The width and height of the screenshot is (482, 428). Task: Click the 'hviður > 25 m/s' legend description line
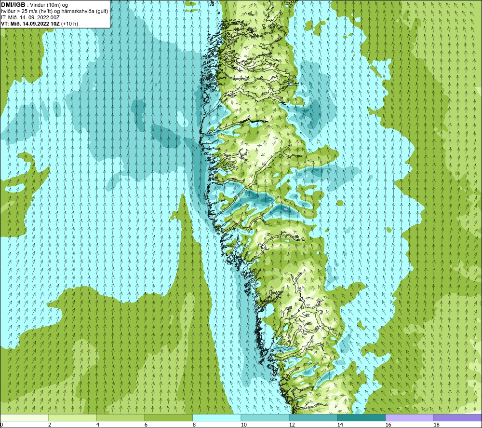[x=54, y=12]
